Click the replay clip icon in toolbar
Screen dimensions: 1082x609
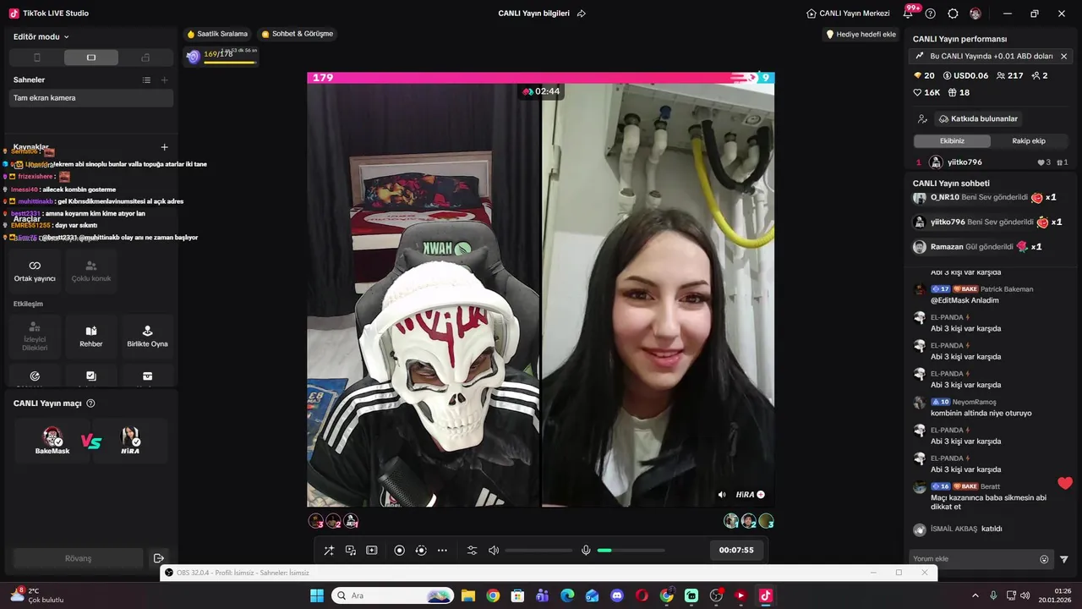point(421,551)
